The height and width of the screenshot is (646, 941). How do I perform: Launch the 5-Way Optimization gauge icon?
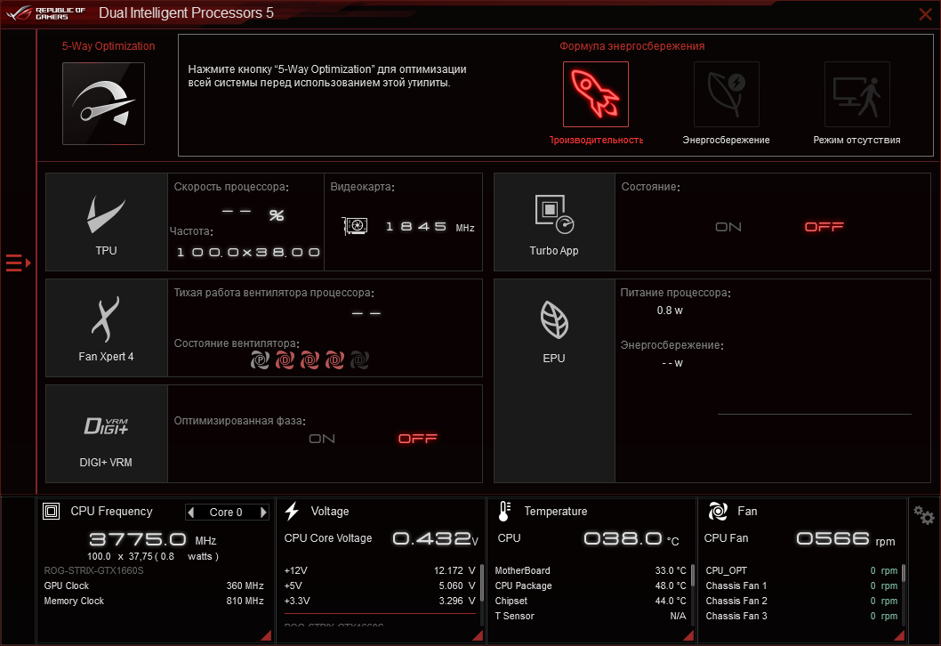click(103, 103)
